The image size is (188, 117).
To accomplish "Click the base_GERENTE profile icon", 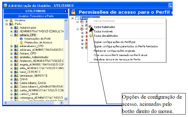I will 16,72.
